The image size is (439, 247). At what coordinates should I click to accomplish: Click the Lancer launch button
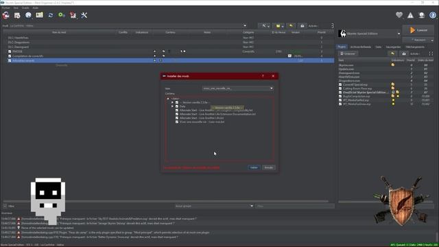coord(418,30)
